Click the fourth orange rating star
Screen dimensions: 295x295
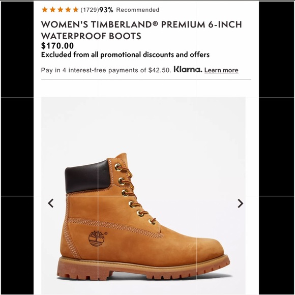pos(68,10)
